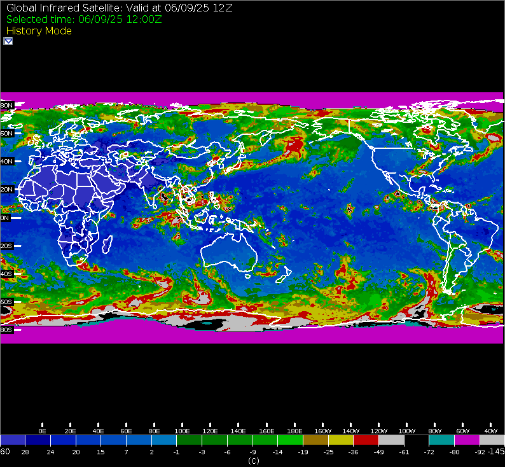Image resolution: width=505 pixels, height=467 pixels.
Task: Click the 40N latitude label
Action: 6,162
